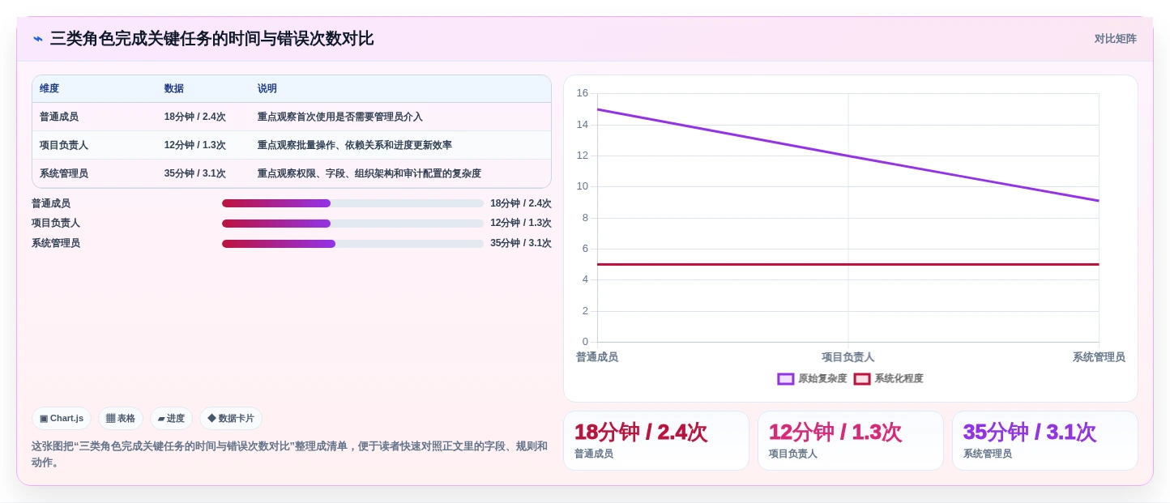Click chart x-axis label 项目负责人
The image size is (1170, 503).
point(848,357)
